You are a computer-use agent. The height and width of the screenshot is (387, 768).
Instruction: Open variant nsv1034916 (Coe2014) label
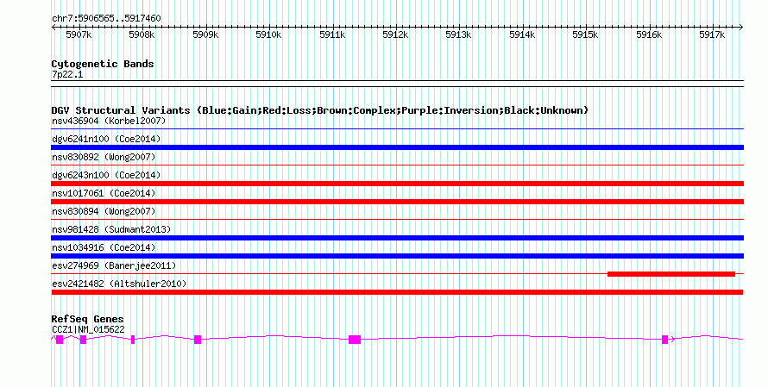104,247
